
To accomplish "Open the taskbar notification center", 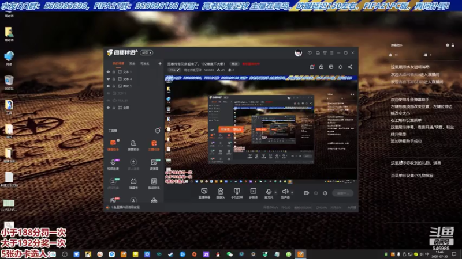I will click(x=454, y=254).
